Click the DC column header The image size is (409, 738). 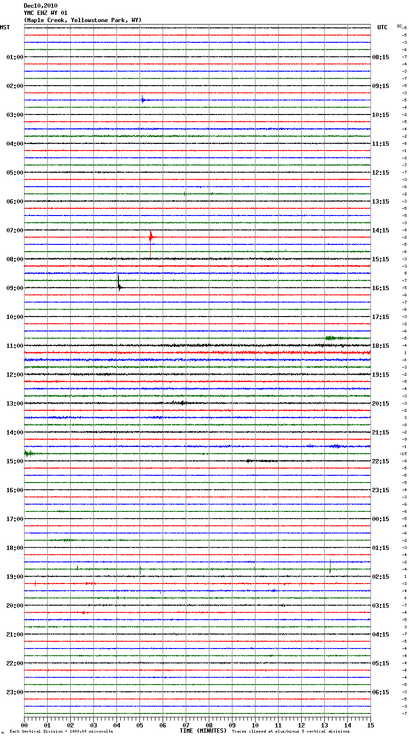399,26
